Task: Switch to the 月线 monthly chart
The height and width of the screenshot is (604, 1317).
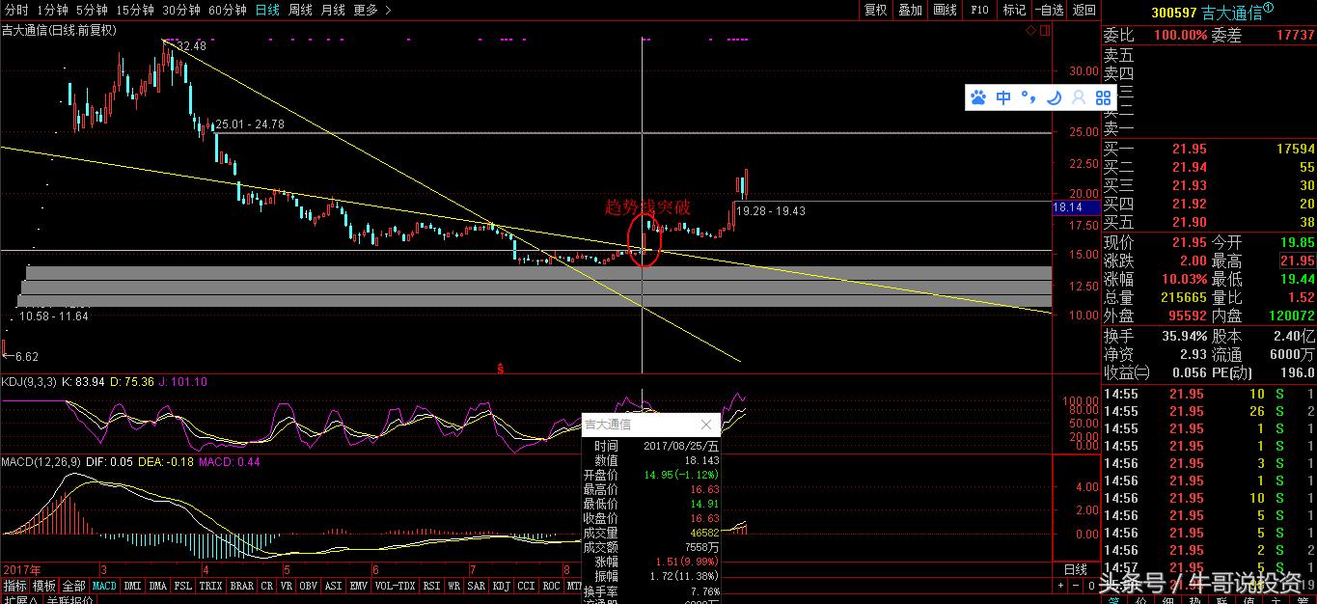Action: pos(333,10)
